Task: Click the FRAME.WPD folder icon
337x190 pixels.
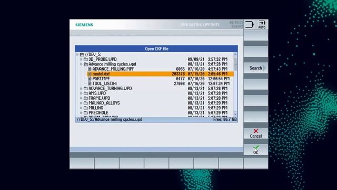Action: (x=86, y=98)
